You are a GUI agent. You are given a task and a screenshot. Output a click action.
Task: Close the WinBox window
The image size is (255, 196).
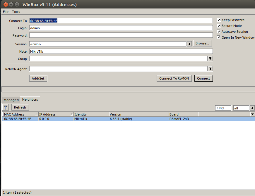tap(5, 4)
